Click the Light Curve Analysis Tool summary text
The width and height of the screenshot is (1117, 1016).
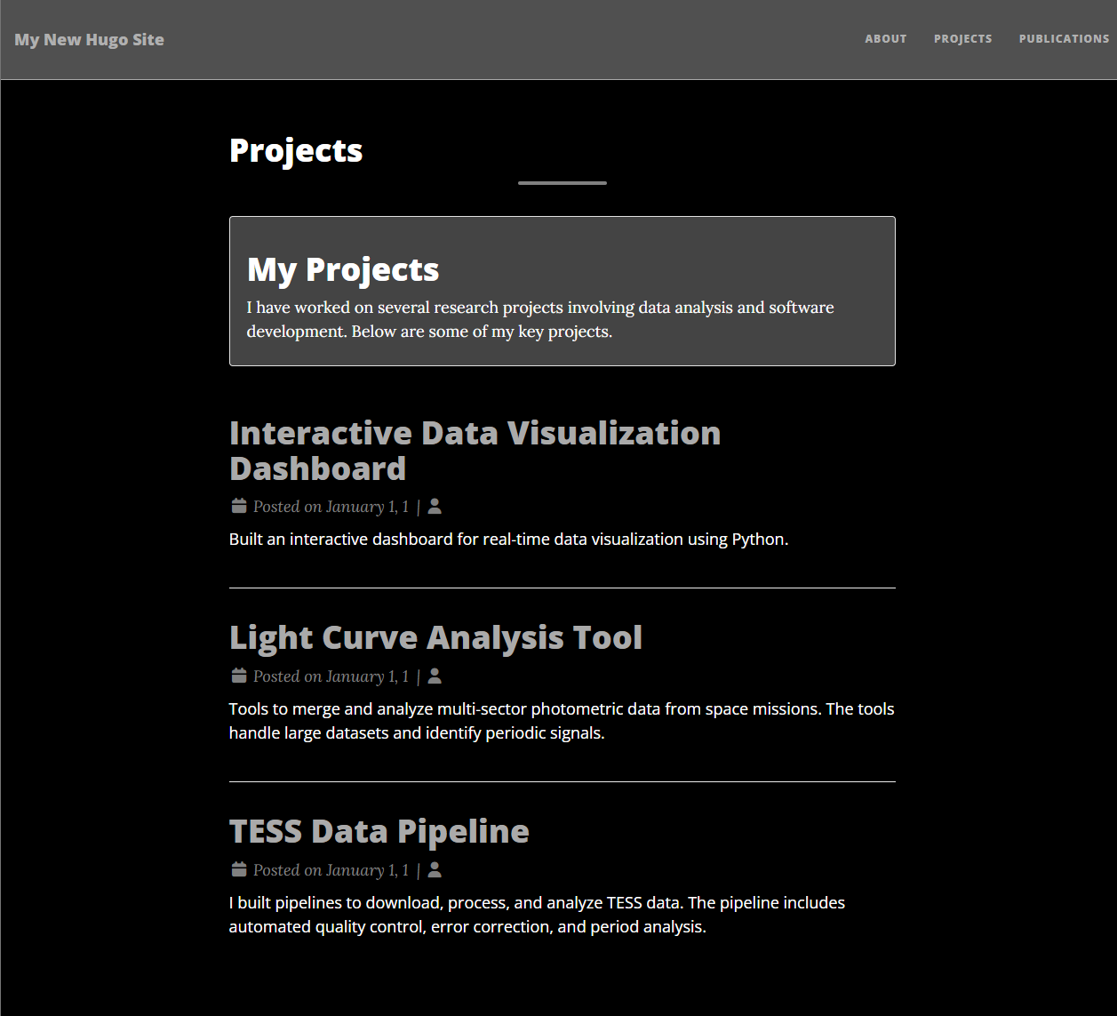click(561, 721)
